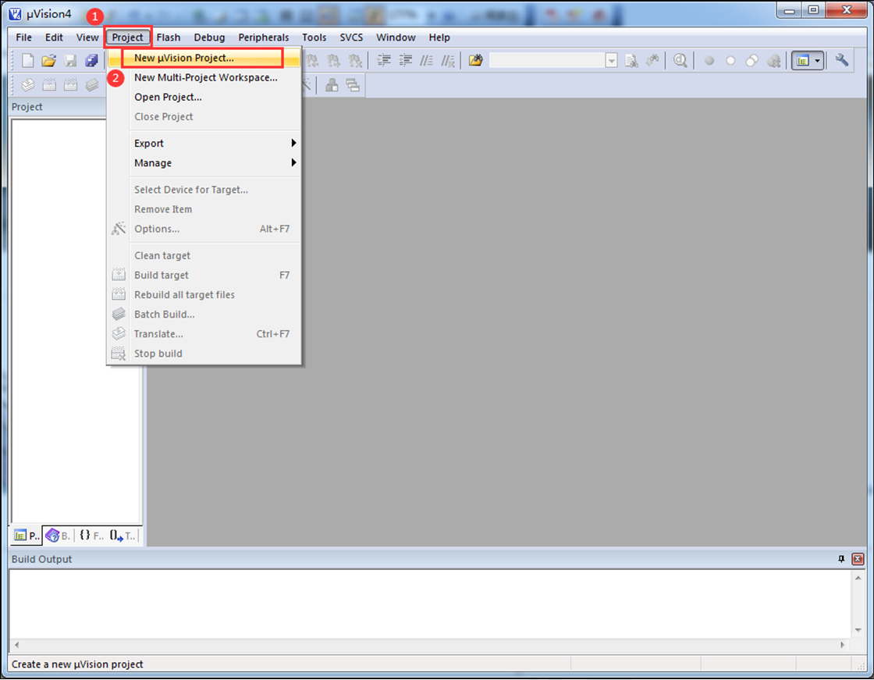Click Build Output scrollbar up arrow
Screen dimensions: 874x680
pos(858,578)
